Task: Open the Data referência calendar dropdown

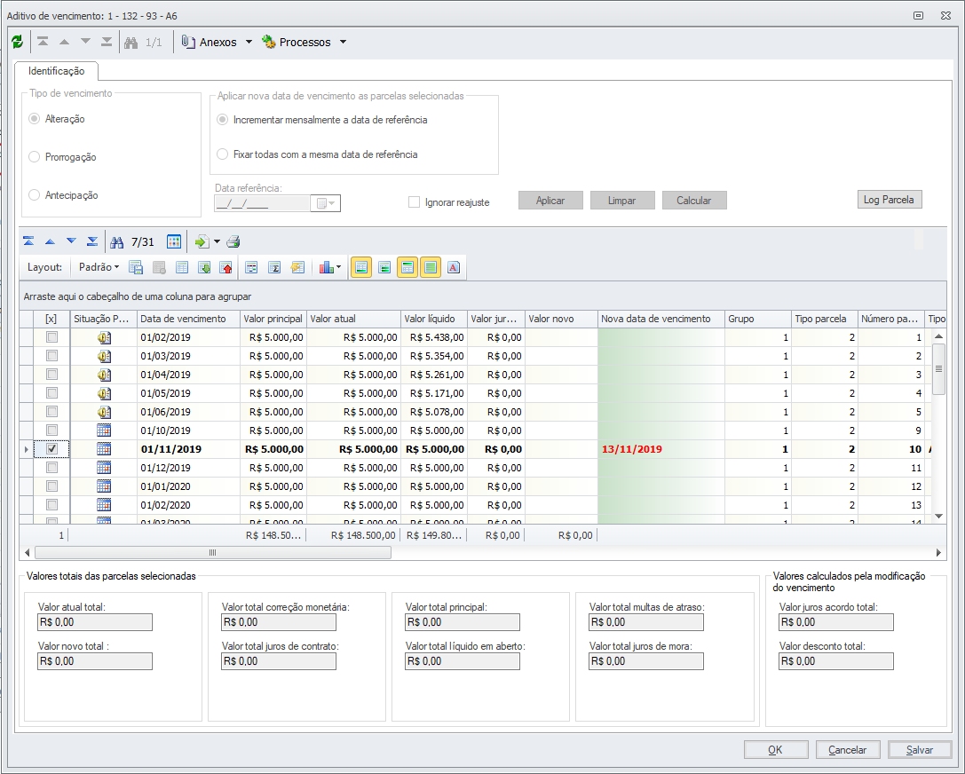Action: coord(326,203)
